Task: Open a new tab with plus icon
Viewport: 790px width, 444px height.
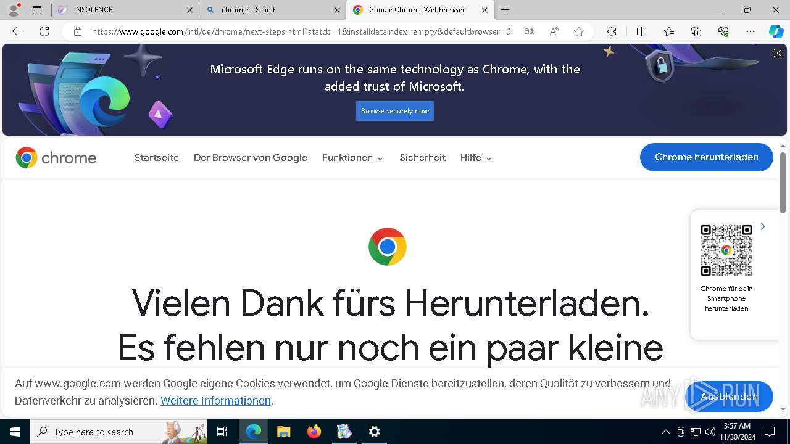Action: coord(505,10)
